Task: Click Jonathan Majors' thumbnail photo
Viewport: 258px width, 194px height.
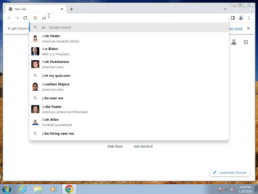Action: 35,87
